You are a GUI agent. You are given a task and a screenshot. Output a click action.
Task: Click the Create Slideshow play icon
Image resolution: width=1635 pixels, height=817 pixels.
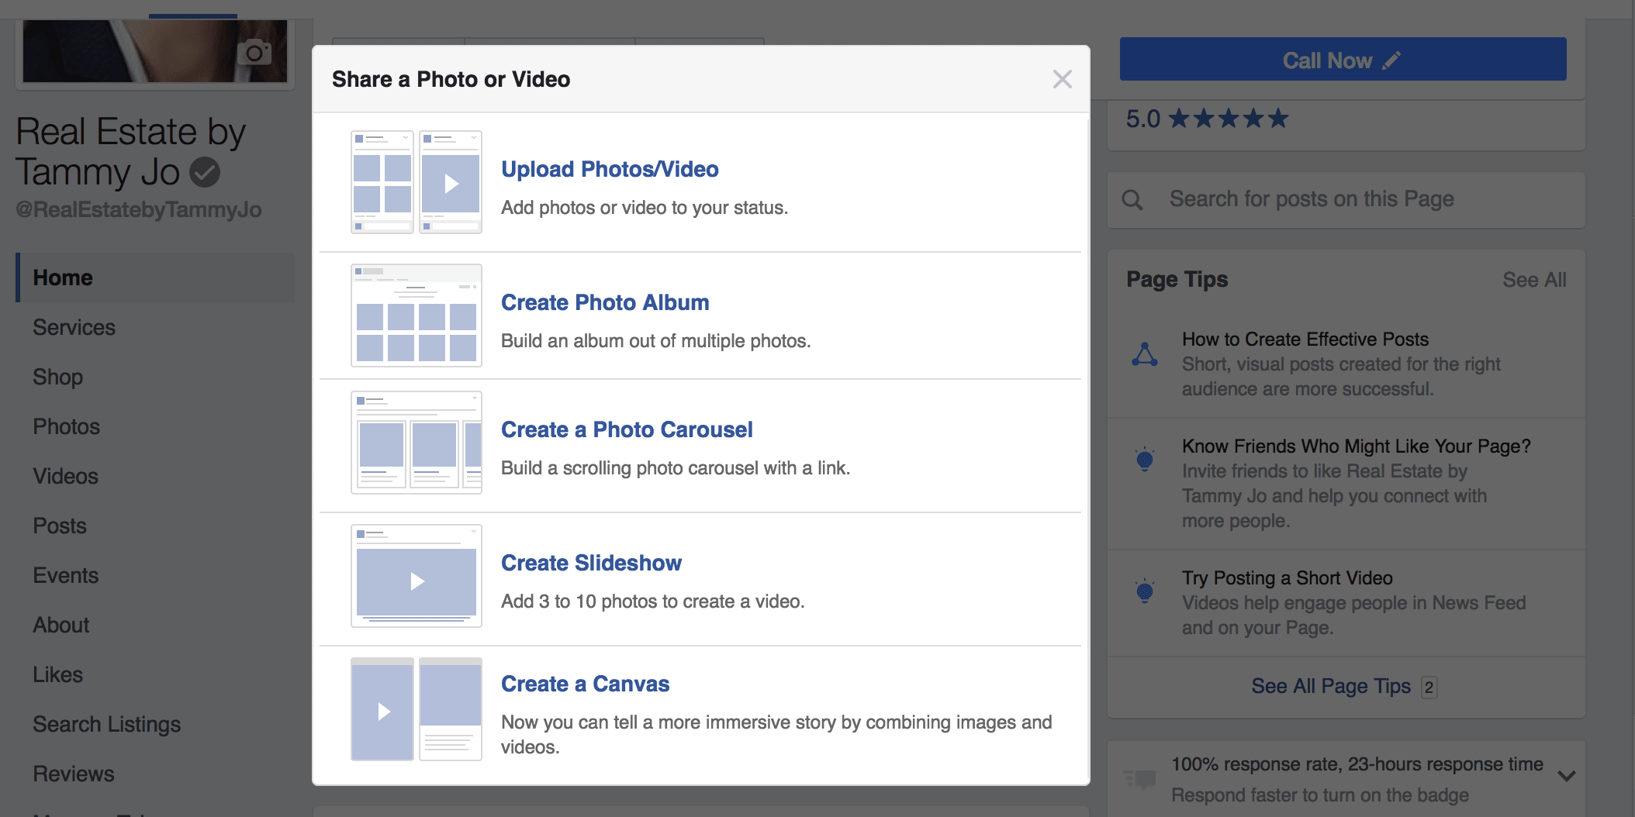(417, 581)
